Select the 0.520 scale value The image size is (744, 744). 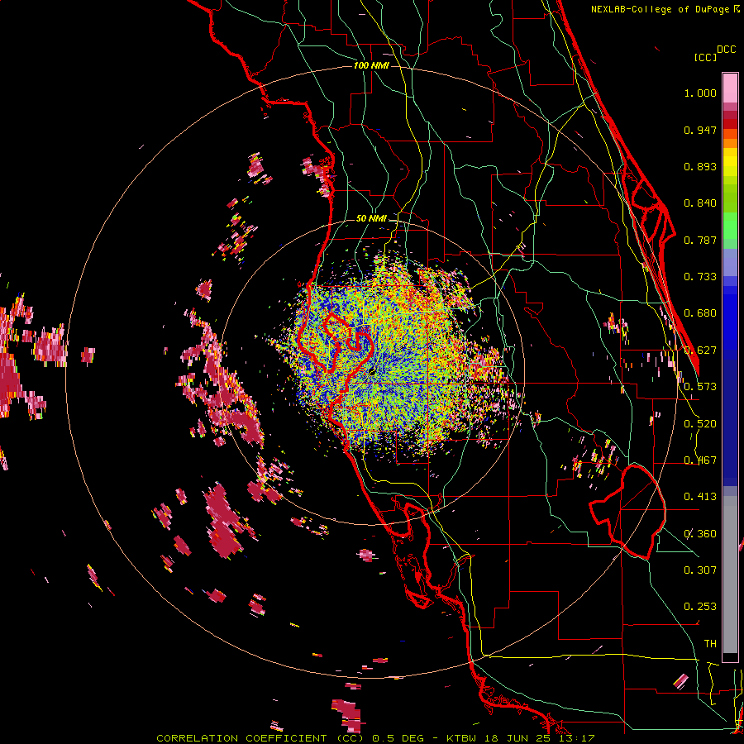[x=700, y=424]
